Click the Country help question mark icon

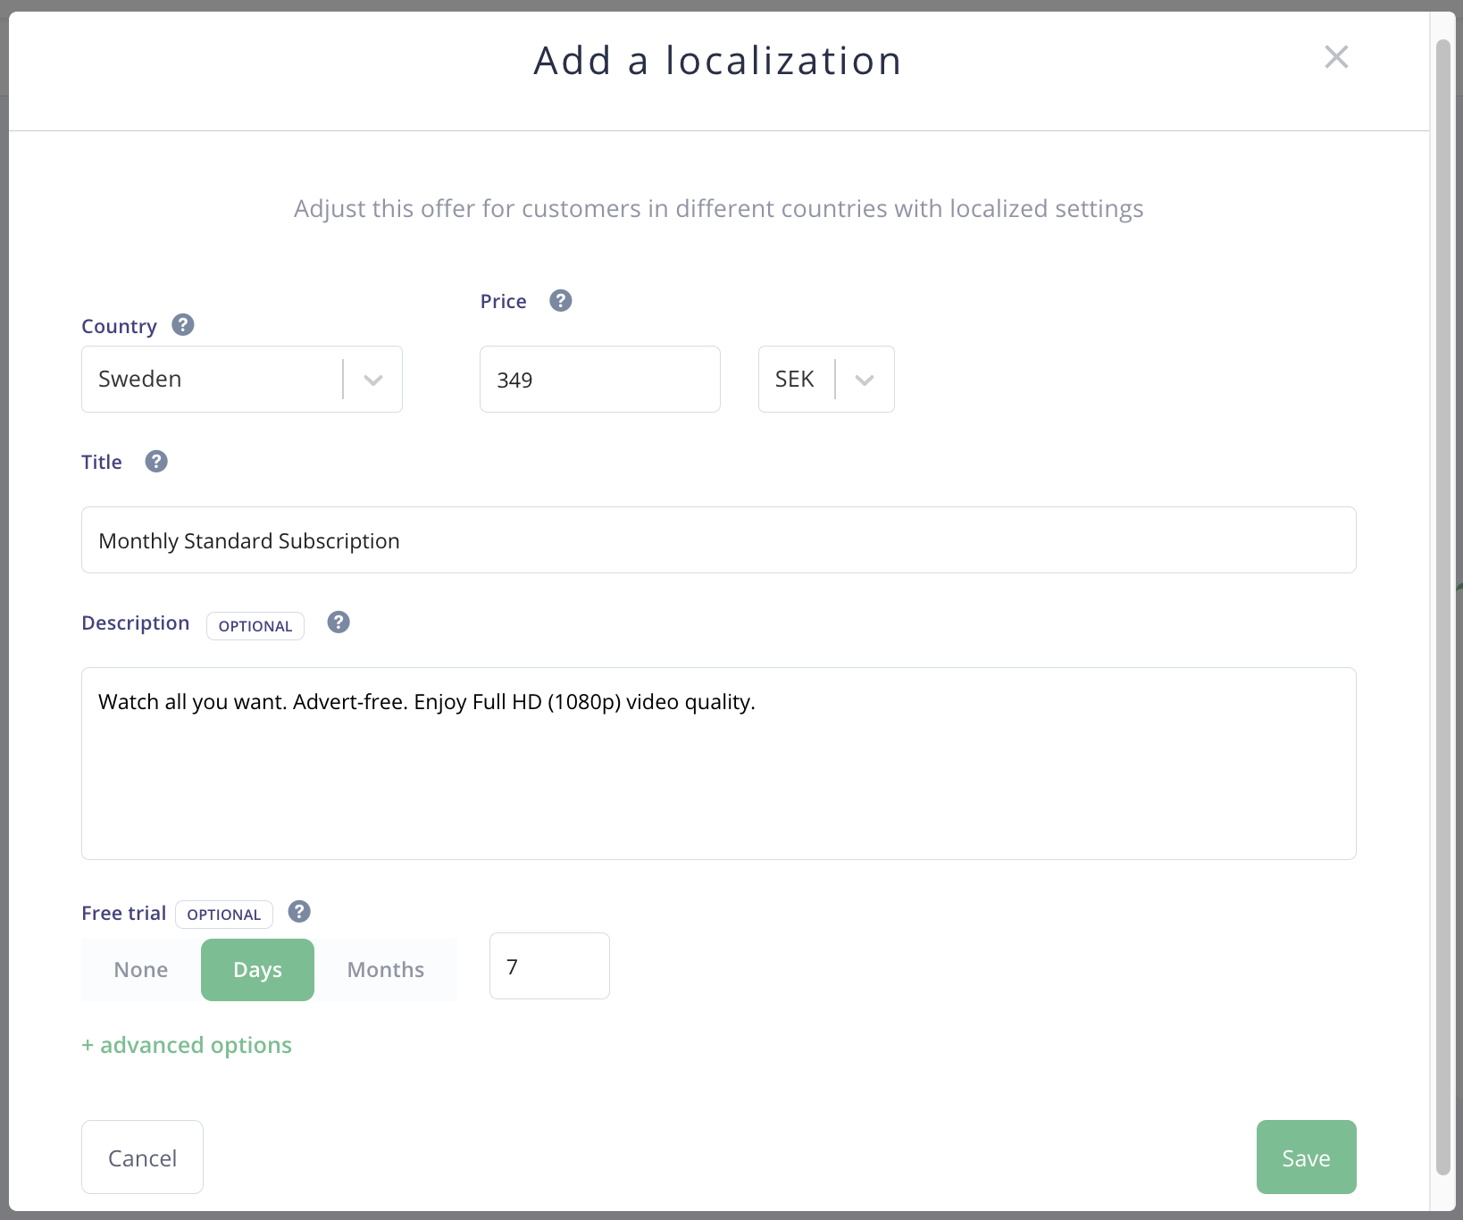click(183, 325)
